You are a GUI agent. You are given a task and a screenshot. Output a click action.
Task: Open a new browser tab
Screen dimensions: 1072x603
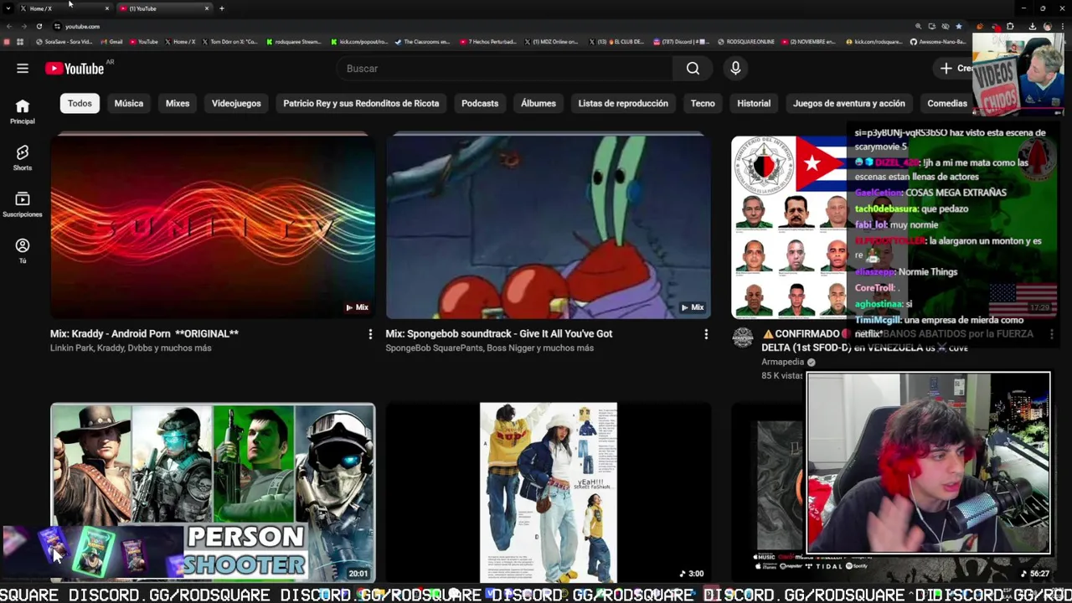[222, 8]
